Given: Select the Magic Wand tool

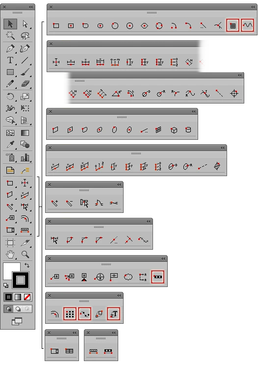Looking at the screenshot, I should (x=10, y=36).
